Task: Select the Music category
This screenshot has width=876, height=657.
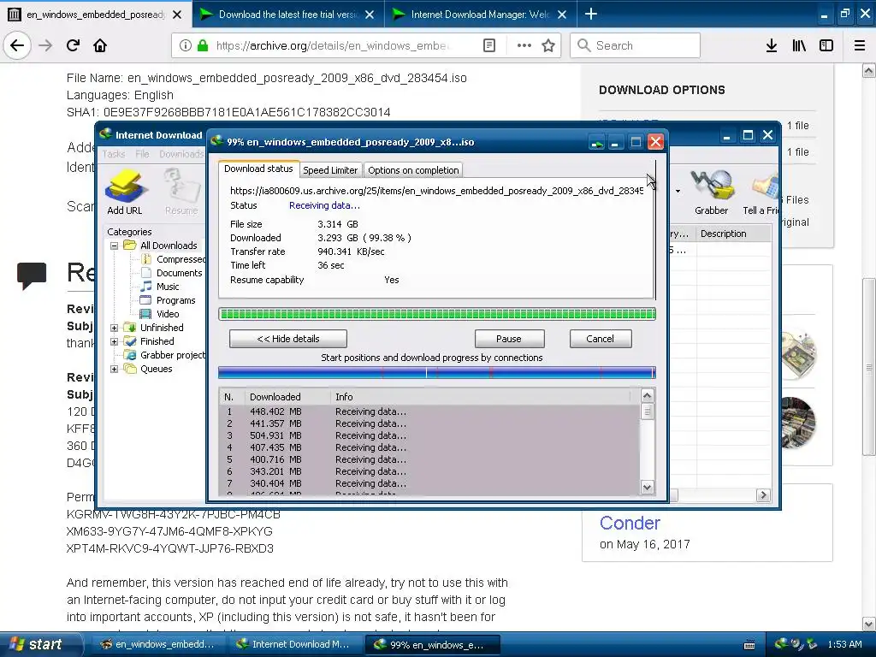Action: 160,287
